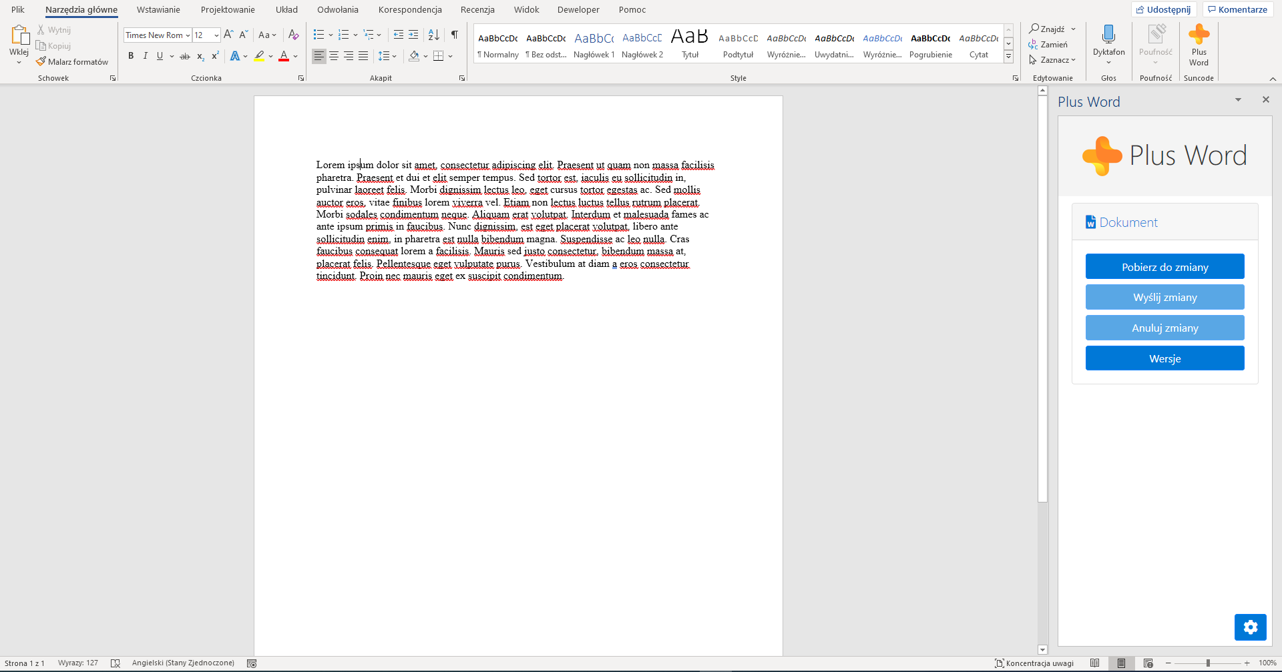The width and height of the screenshot is (1282, 672).
Task: Click the Dyktafon microphone icon
Action: [x=1108, y=35]
